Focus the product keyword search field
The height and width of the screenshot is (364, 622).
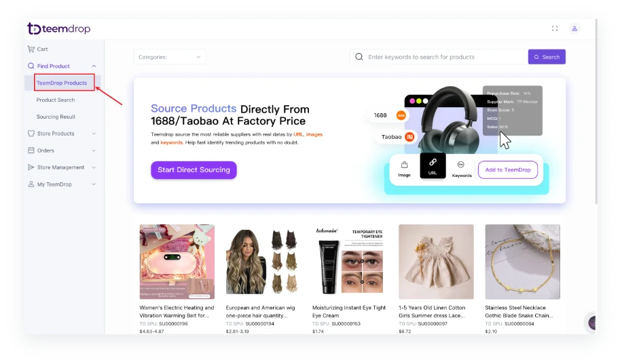click(x=441, y=57)
